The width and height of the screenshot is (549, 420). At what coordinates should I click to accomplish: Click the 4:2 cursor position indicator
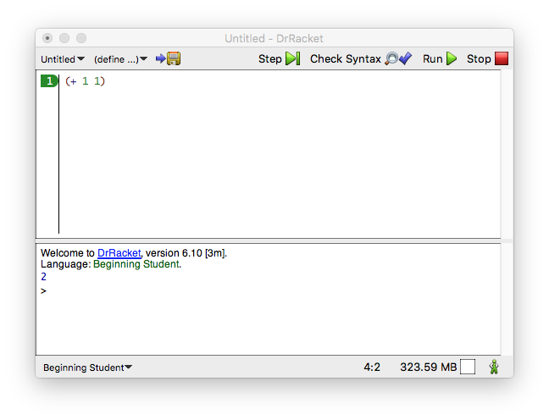(x=372, y=367)
